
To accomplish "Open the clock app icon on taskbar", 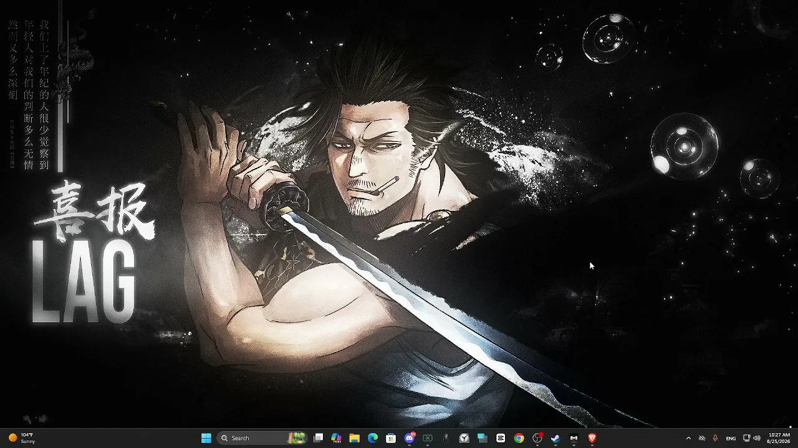I will point(464,438).
